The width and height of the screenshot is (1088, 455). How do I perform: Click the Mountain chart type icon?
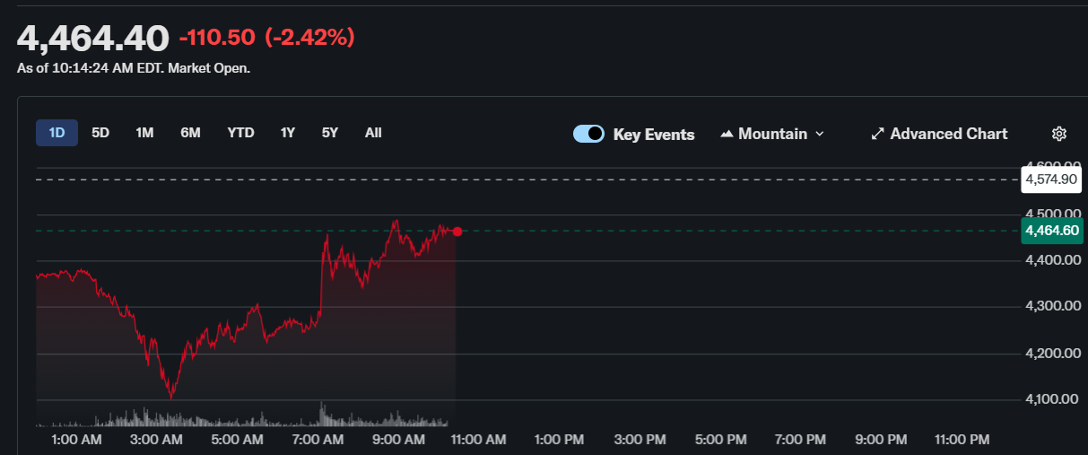tap(727, 134)
